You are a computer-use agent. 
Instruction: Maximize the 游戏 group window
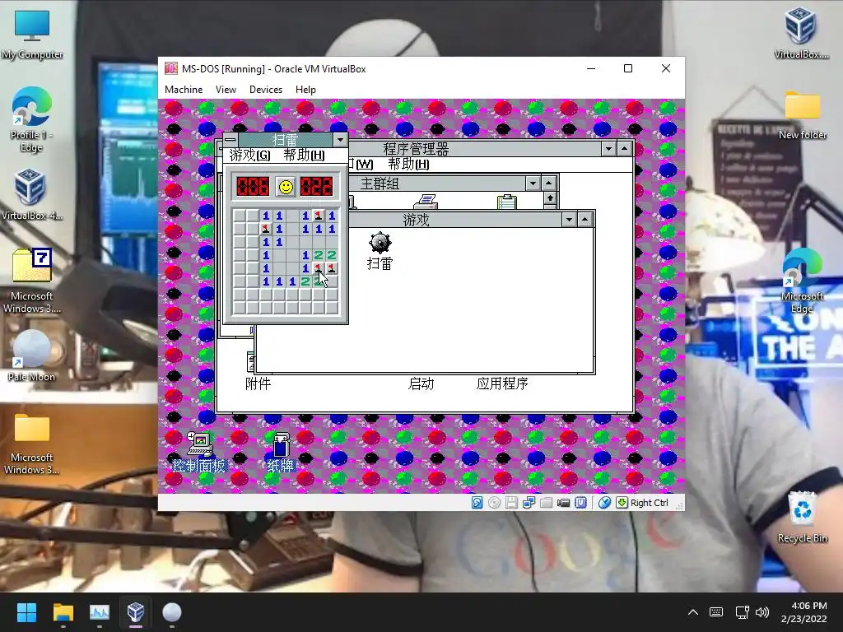(x=585, y=219)
